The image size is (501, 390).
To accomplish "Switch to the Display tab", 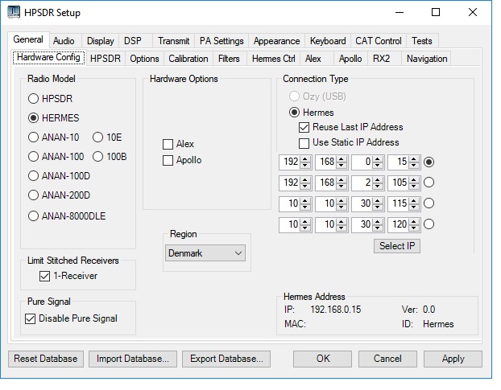I will point(101,41).
